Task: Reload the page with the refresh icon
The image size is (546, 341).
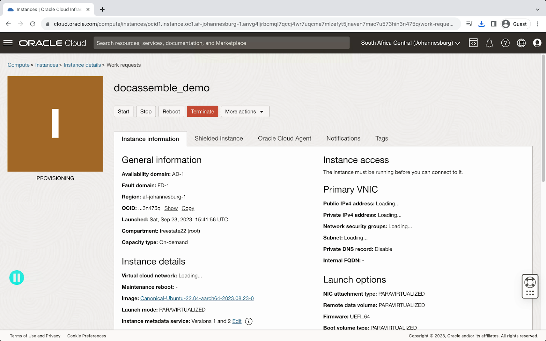Action: click(x=33, y=24)
